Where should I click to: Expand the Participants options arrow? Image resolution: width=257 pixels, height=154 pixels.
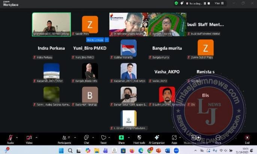pyautogui.click(x=75, y=137)
